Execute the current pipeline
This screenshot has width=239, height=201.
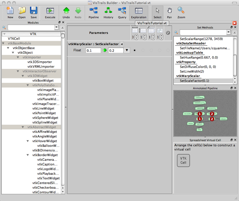point(50,13)
